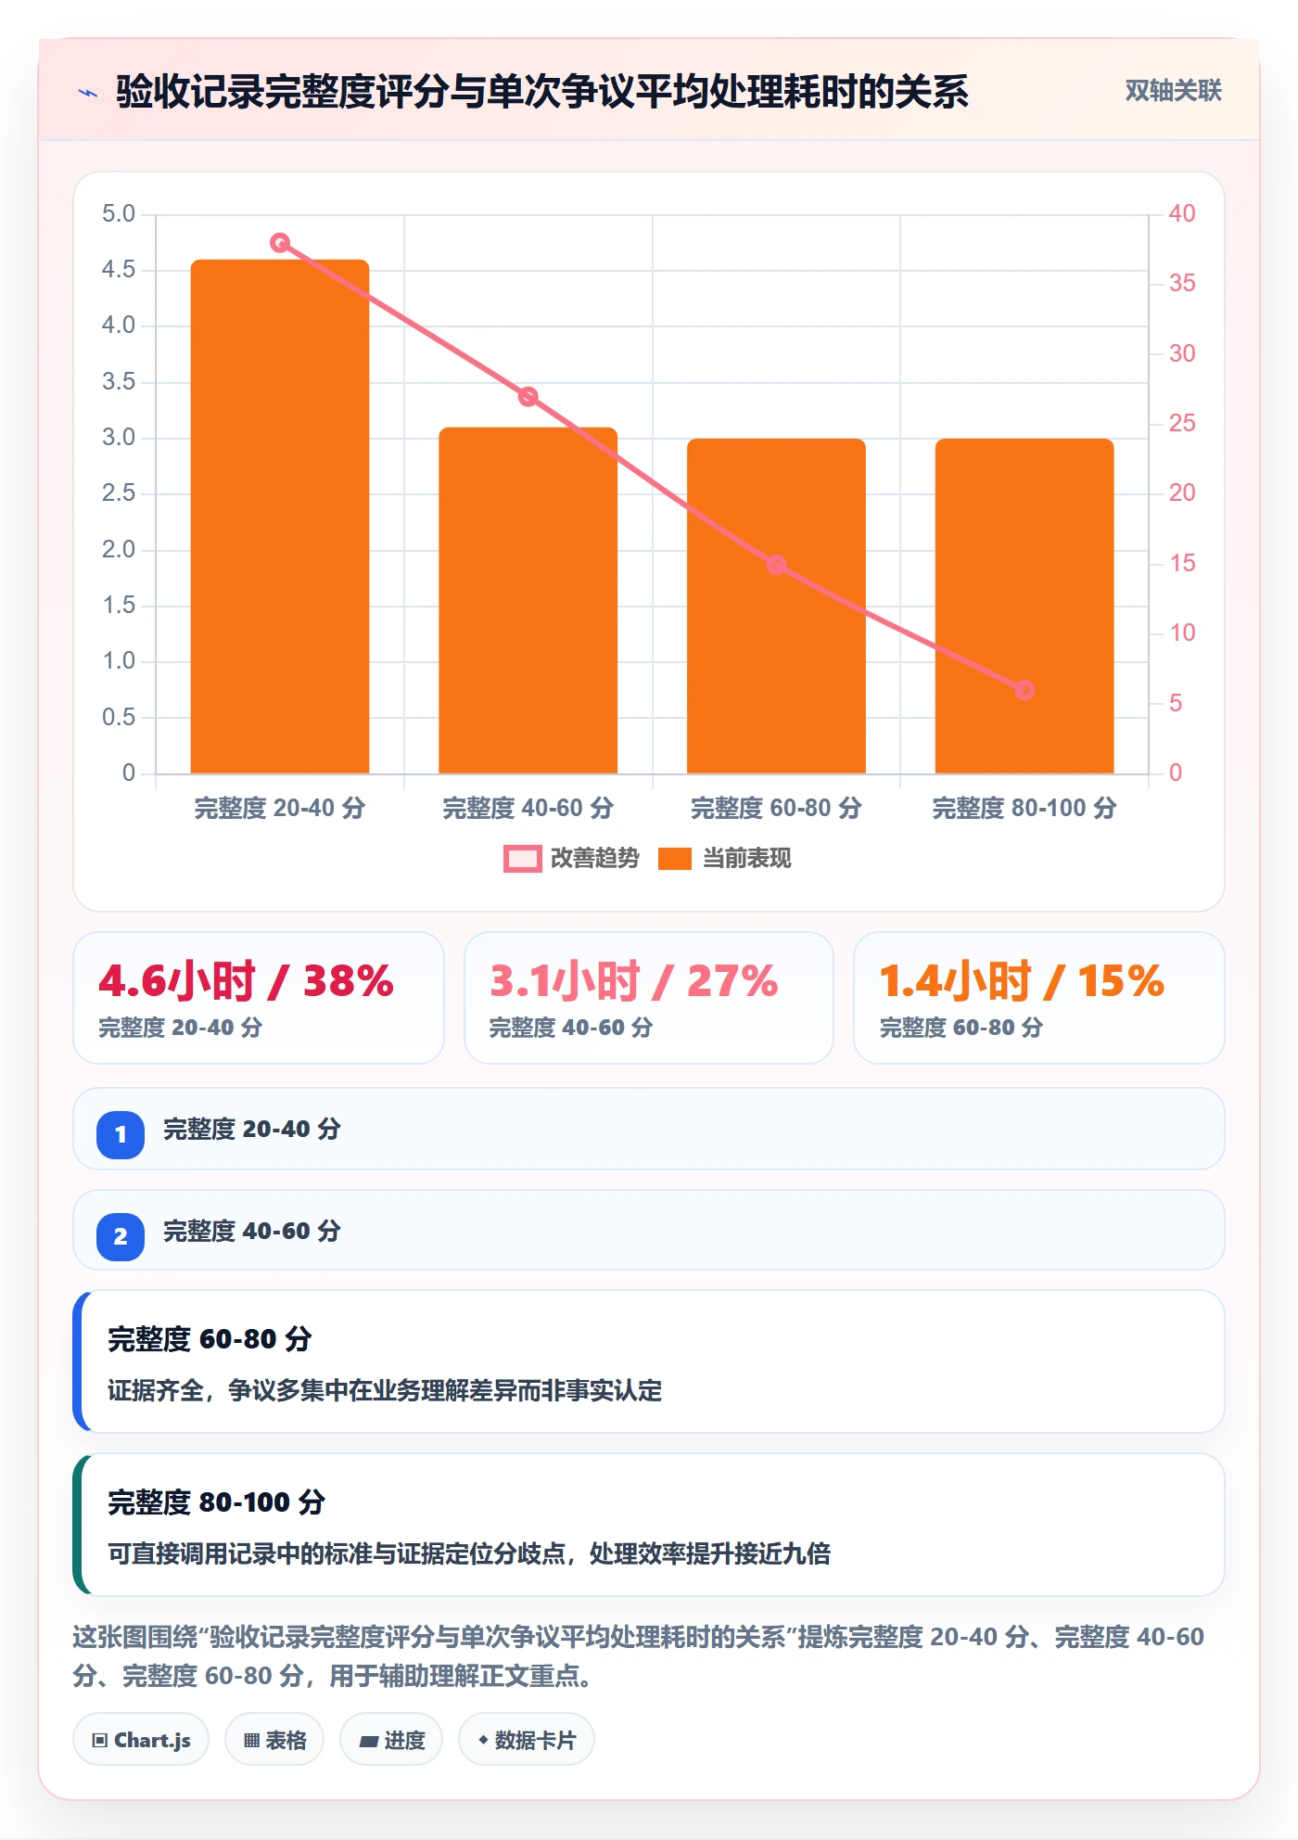Click the diamond icon in the 数据卡片 tag
This screenshot has height=1840, width=1298.
483,1740
